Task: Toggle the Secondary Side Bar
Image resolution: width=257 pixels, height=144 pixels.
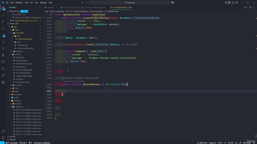Action: click(x=237, y=2)
